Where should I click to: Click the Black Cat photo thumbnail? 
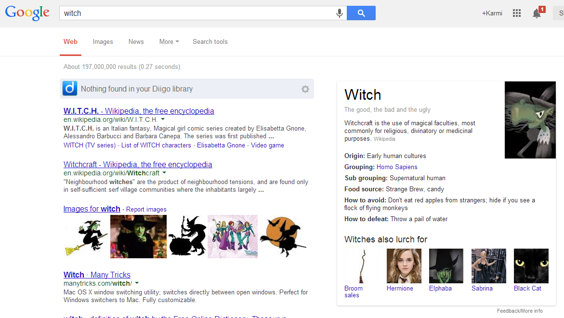pyautogui.click(x=531, y=266)
